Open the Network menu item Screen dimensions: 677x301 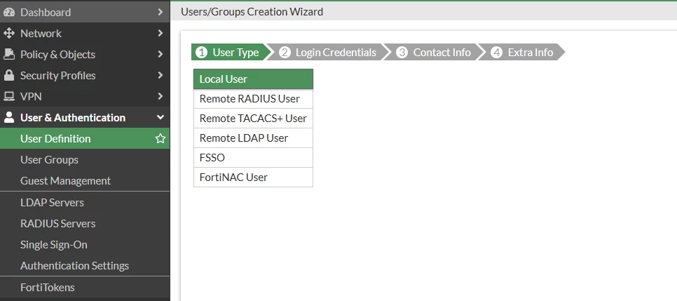tap(85, 33)
